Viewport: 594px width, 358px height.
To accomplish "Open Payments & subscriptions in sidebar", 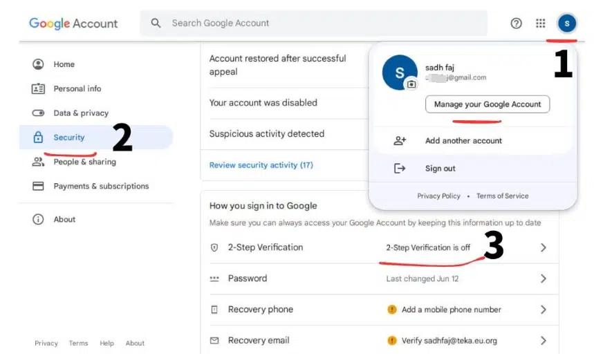I will point(101,186).
